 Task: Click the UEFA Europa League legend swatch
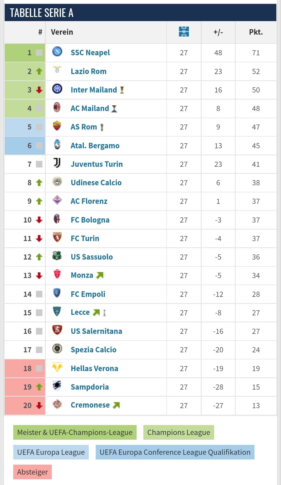(x=51, y=452)
